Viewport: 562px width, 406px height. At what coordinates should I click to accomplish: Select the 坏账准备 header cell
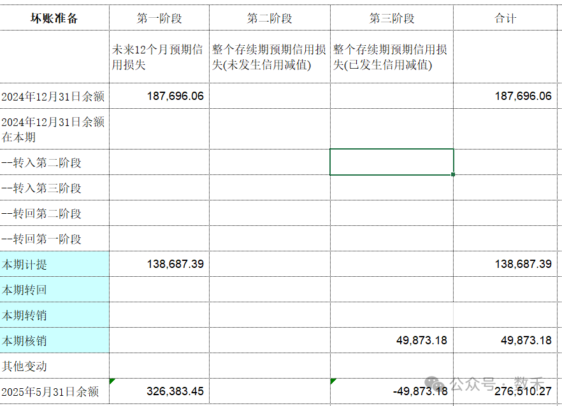[54, 18]
